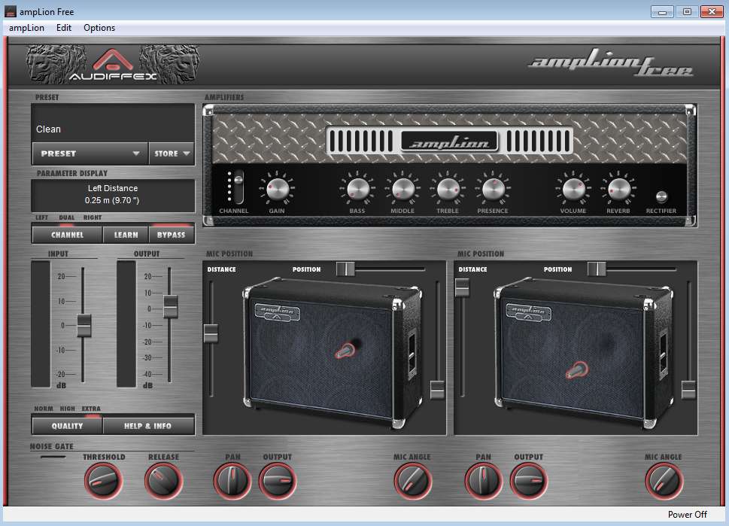Click the Clean preset name display
Viewport: 729px width, 526px height.
coord(113,123)
